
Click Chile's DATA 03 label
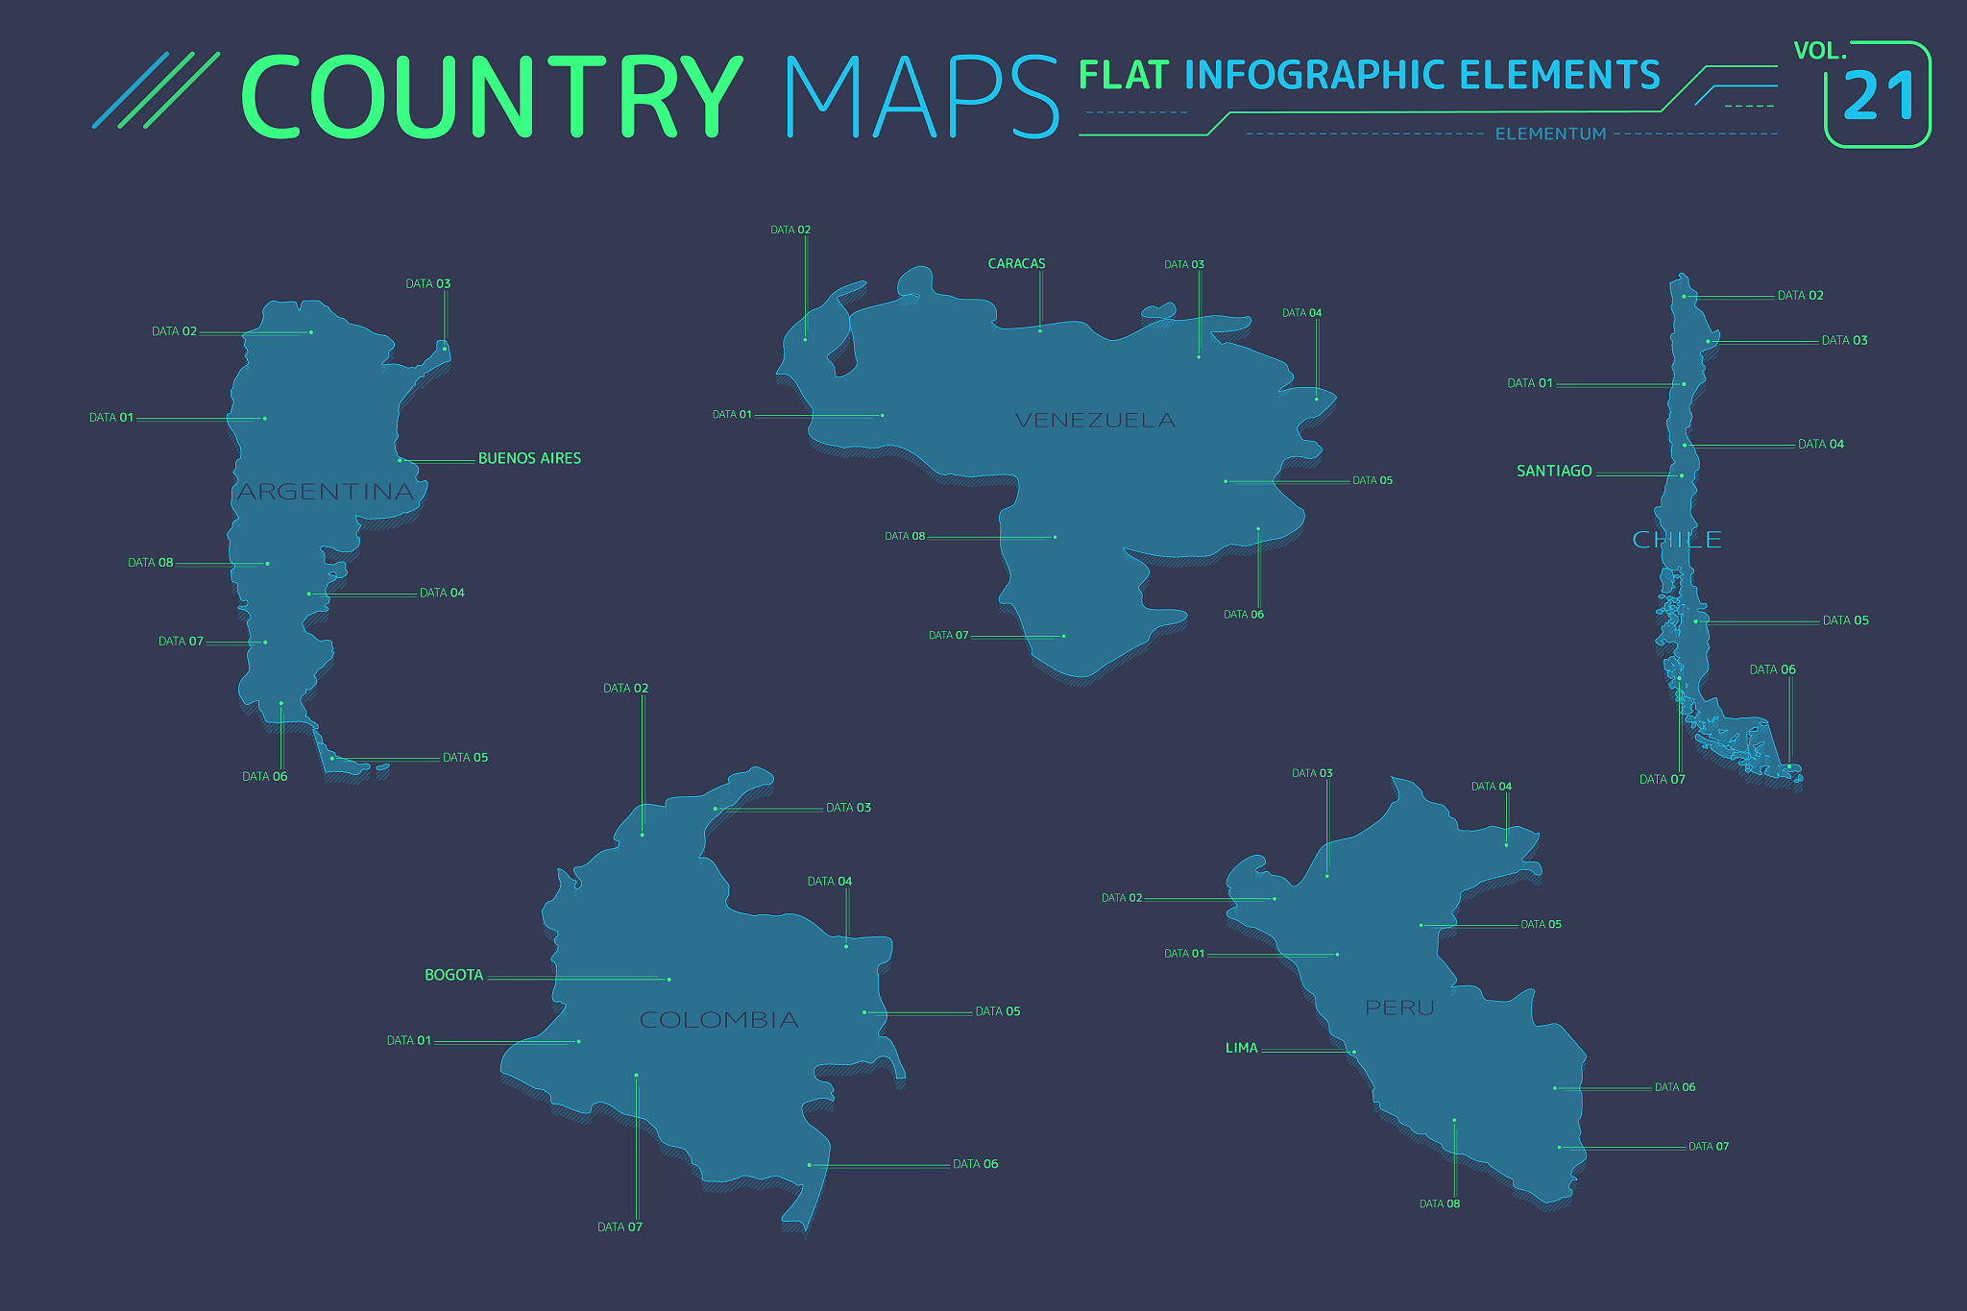click(1844, 341)
